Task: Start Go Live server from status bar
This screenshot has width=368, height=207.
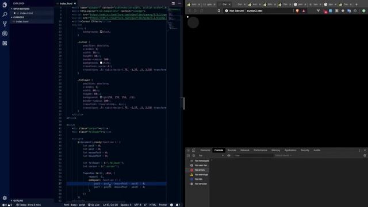Action: point(94,205)
